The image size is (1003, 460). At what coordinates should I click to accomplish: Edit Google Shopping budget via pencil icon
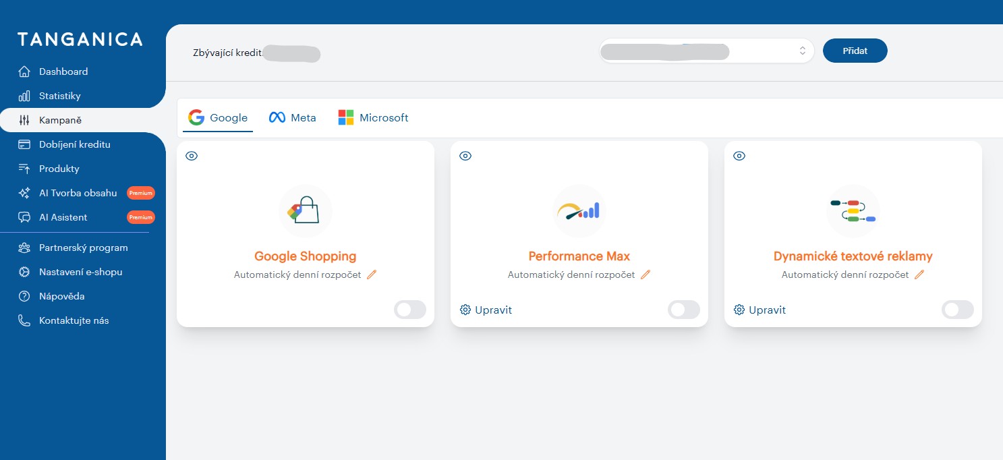click(372, 275)
